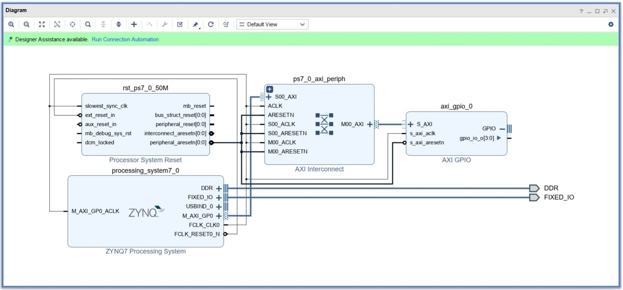The width and height of the screenshot is (623, 290).
Task: Select the M00_ARESETN pin
Action: tap(288, 151)
